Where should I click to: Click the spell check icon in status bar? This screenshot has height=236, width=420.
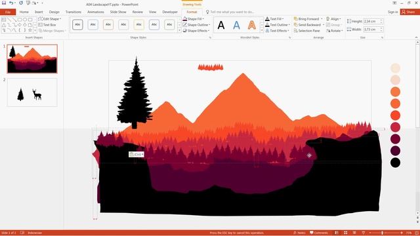coord(22,233)
